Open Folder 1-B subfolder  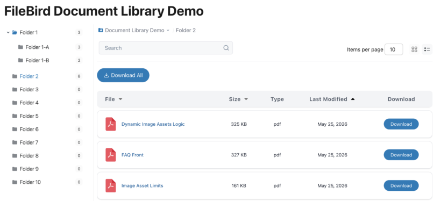pyautogui.click(x=38, y=60)
